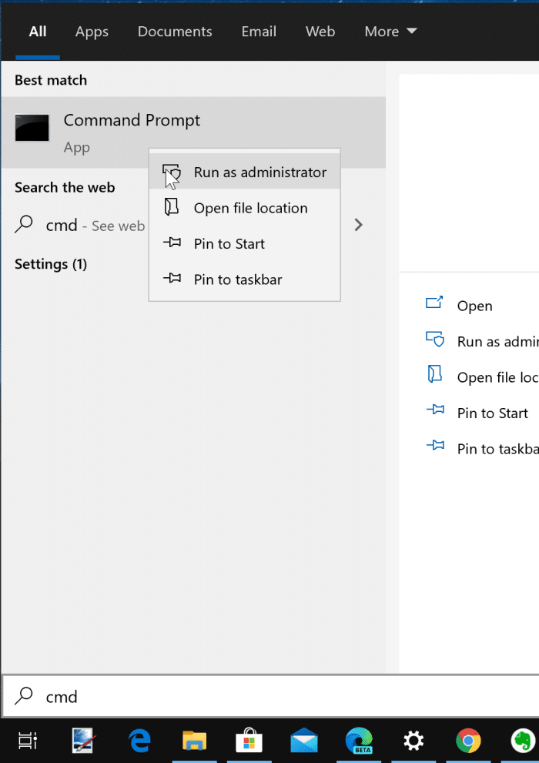Open the Command Prompt best match result
The height and width of the screenshot is (763, 539).
tap(193, 132)
